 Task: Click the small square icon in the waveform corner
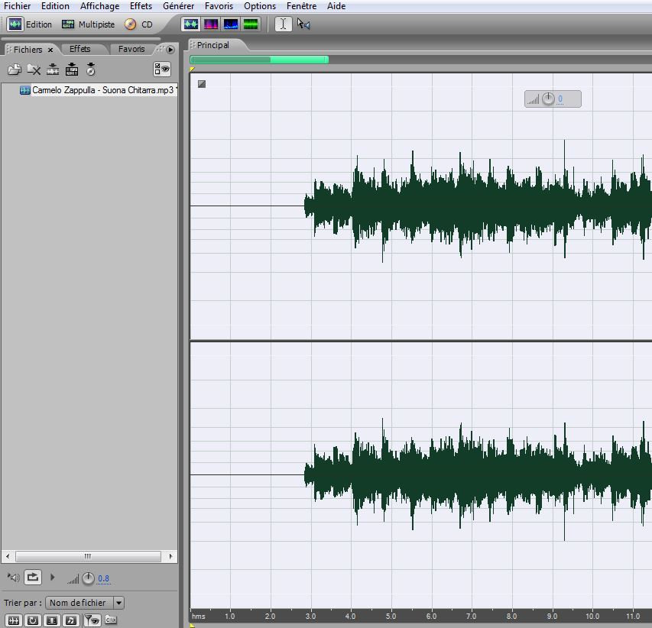click(x=202, y=84)
